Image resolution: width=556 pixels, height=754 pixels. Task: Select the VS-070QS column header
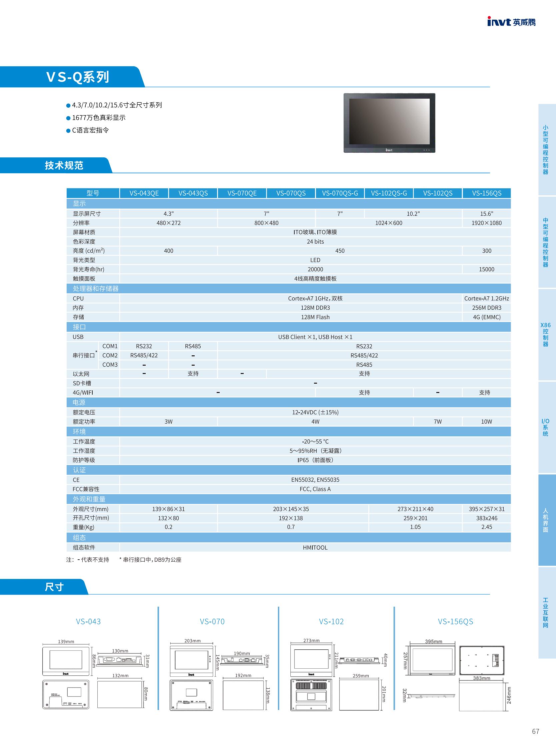tap(291, 193)
